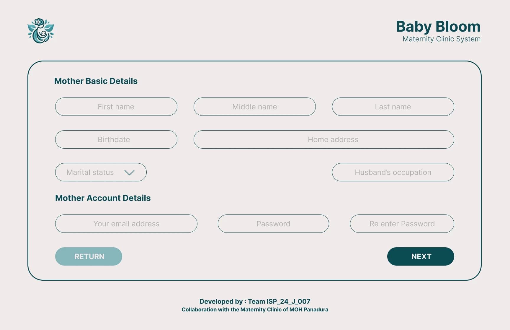
Task: Click the Baby Bloom title text
Action: point(438,27)
